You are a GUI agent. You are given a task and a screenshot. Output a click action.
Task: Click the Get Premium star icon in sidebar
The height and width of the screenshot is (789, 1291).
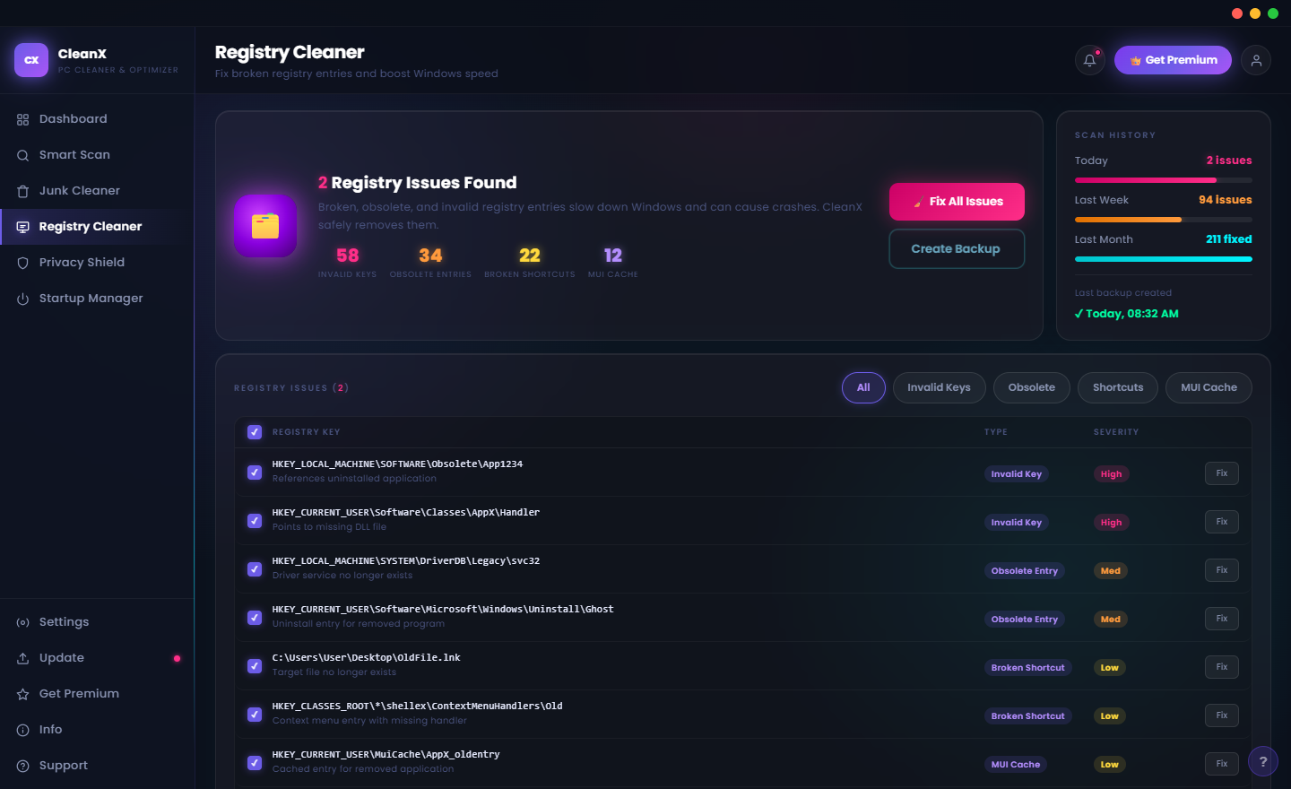[23, 694]
